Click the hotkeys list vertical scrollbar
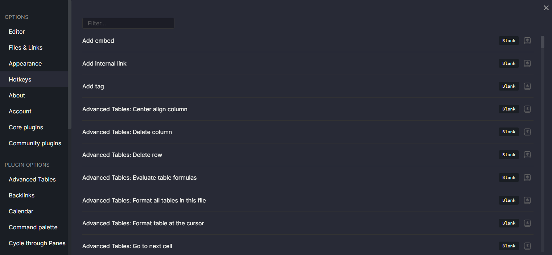Image resolution: width=552 pixels, height=255 pixels. (542, 42)
